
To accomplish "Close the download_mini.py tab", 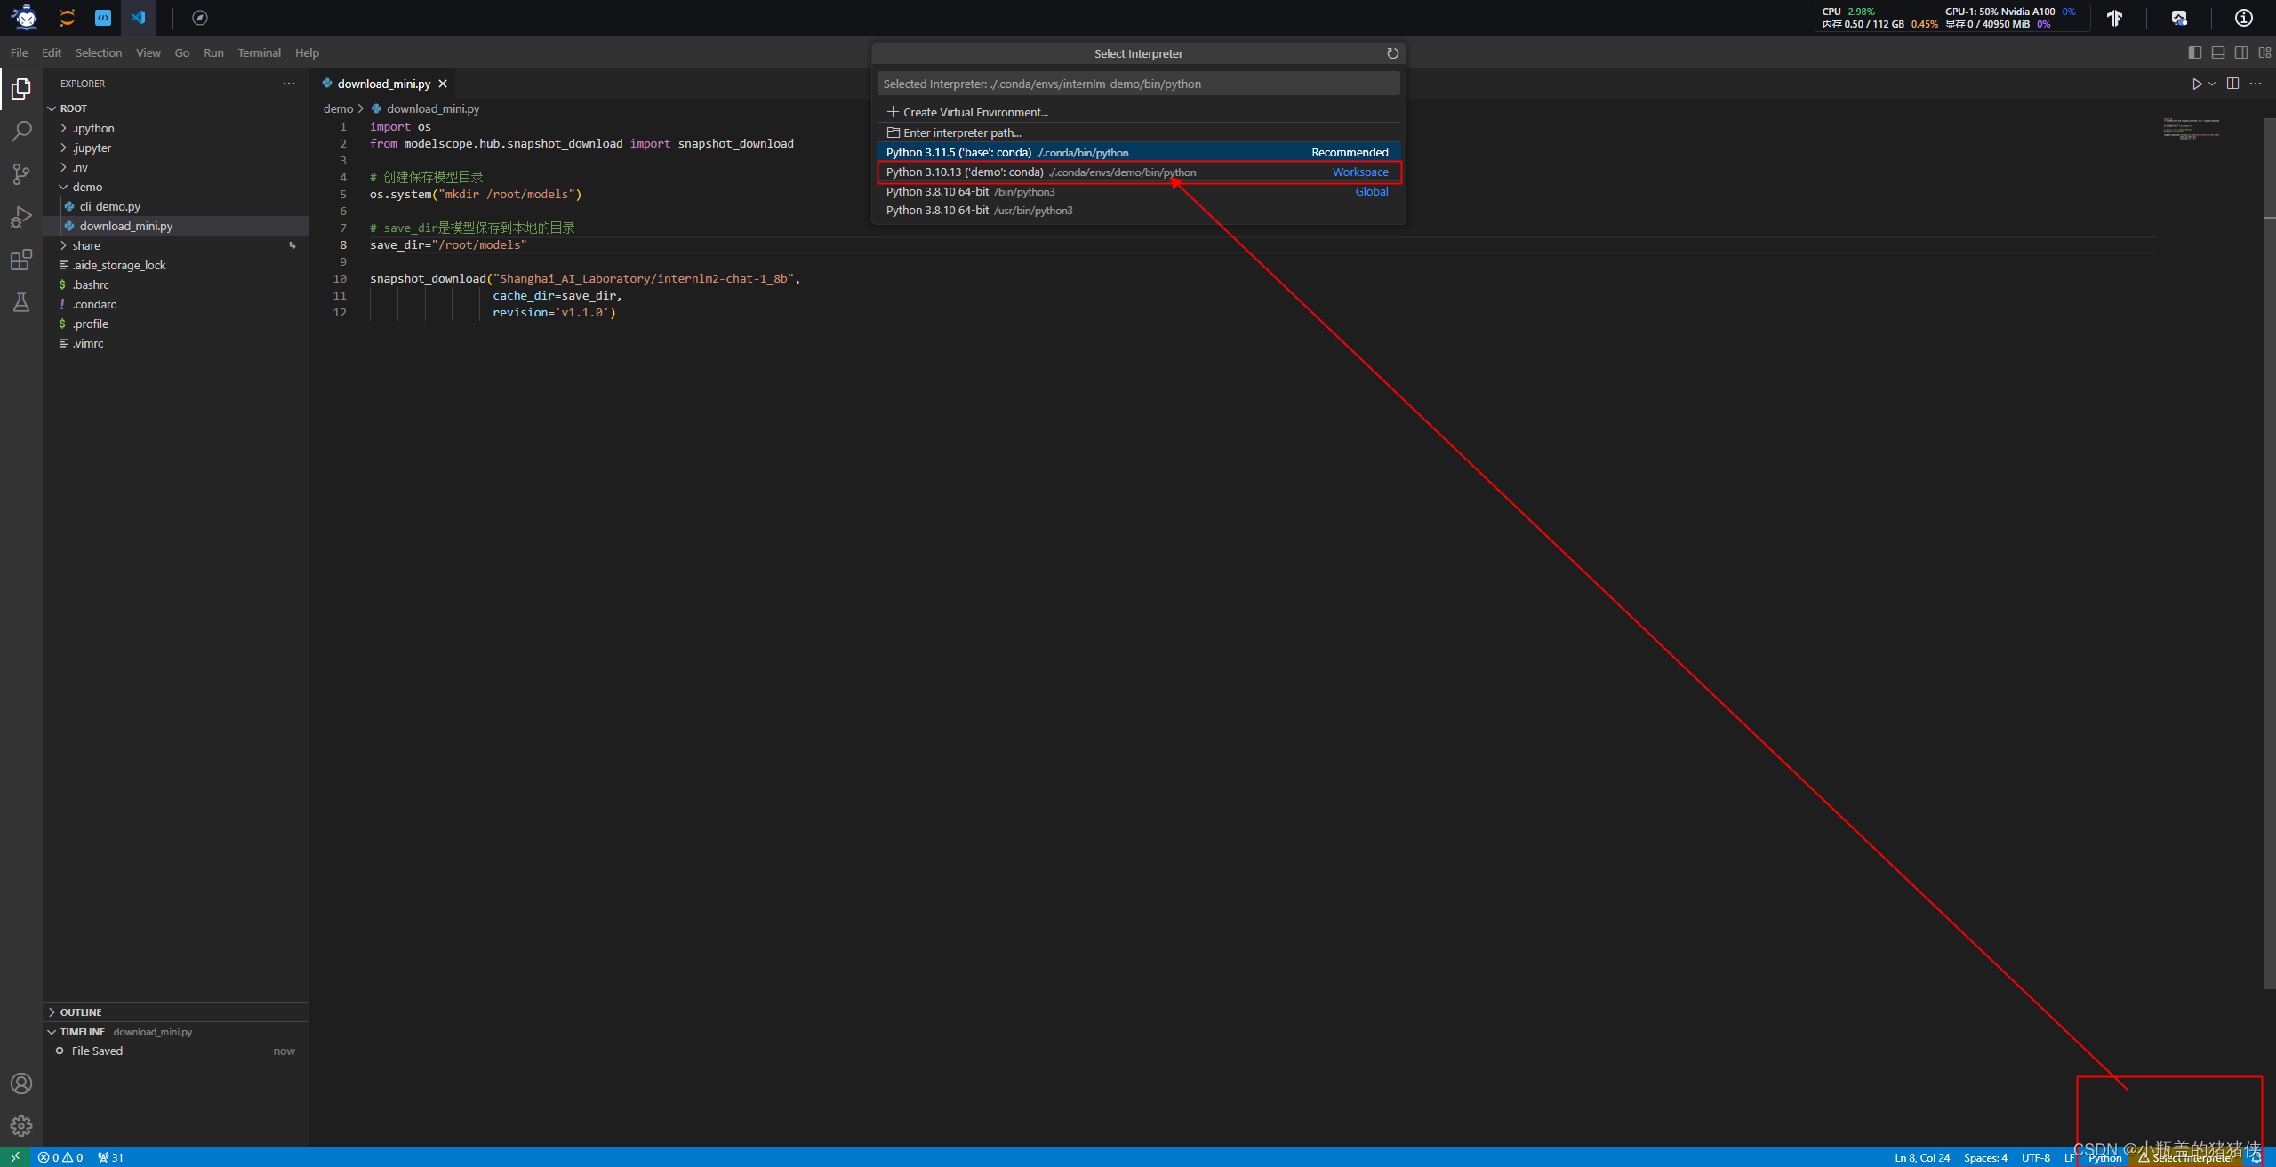I will [443, 84].
